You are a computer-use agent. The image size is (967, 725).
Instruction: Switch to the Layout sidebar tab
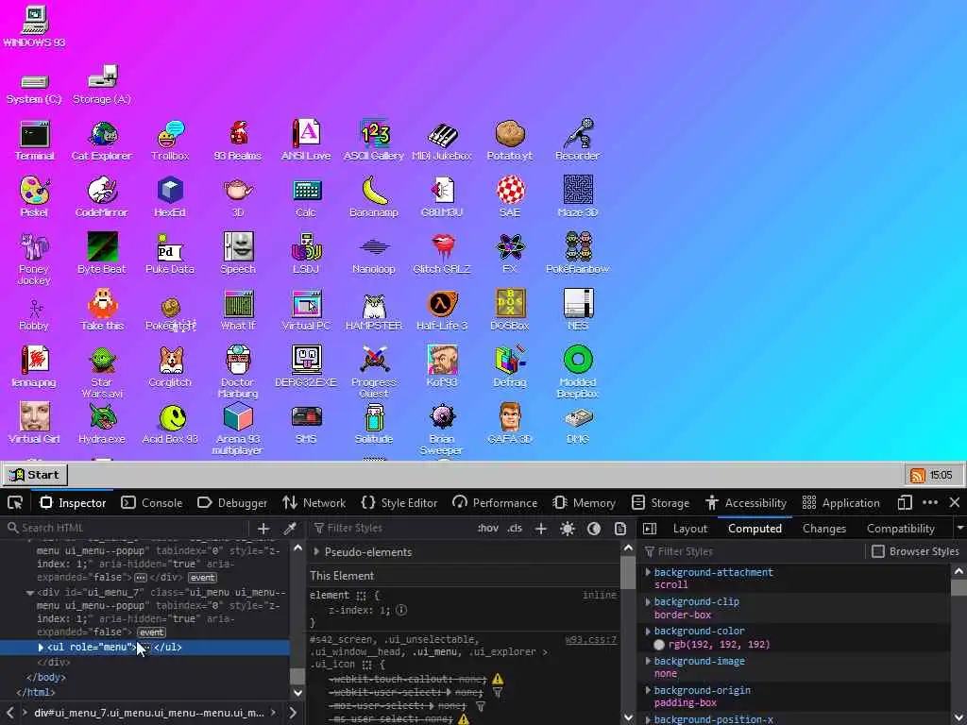coord(689,529)
